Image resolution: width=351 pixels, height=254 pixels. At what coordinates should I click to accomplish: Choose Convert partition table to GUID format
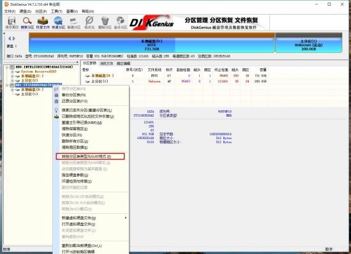(x=90, y=156)
